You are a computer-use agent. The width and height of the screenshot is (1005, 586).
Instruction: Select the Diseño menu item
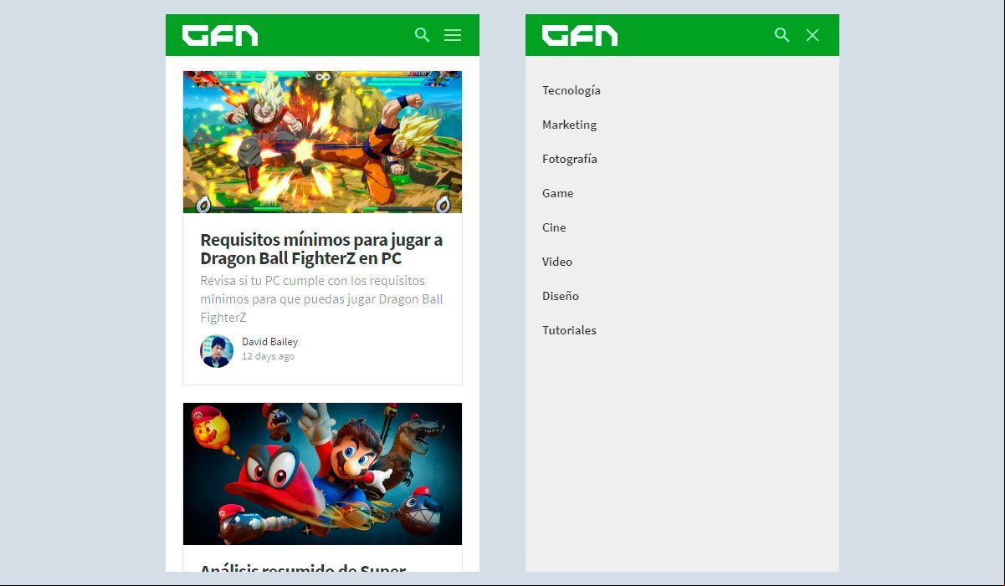click(561, 296)
